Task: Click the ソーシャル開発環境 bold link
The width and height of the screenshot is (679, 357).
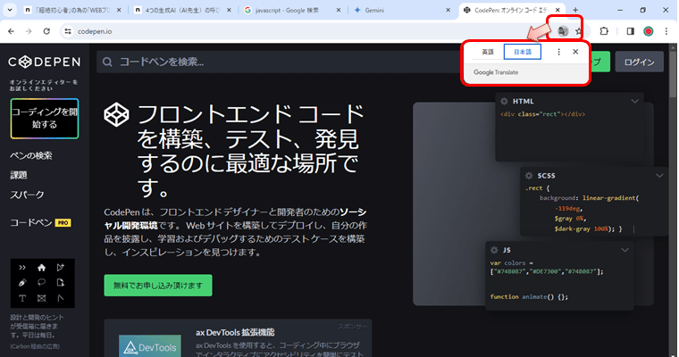Action: (x=236, y=219)
